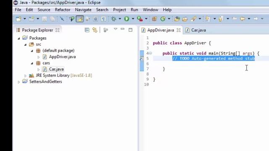Open the Help menu

[167, 10]
